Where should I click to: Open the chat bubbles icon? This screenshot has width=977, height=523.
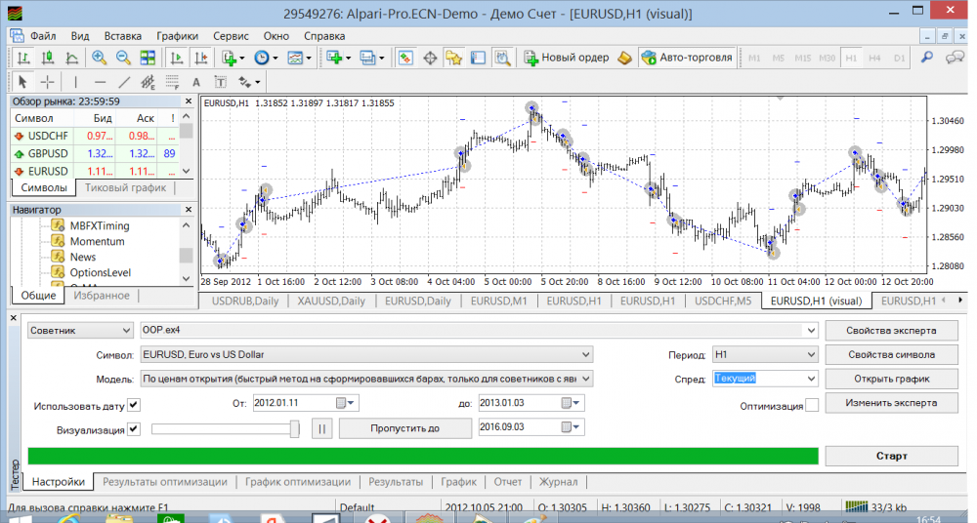955,58
